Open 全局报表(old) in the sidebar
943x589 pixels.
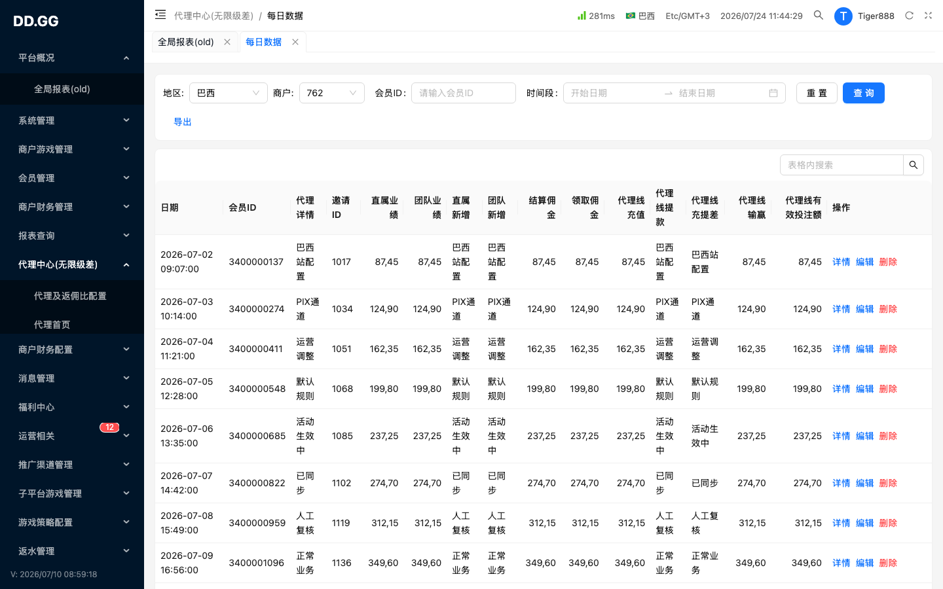coord(72,89)
